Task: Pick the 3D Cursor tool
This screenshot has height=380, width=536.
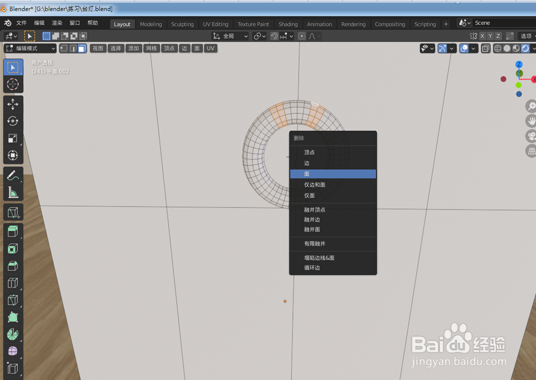Action: pyautogui.click(x=13, y=85)
